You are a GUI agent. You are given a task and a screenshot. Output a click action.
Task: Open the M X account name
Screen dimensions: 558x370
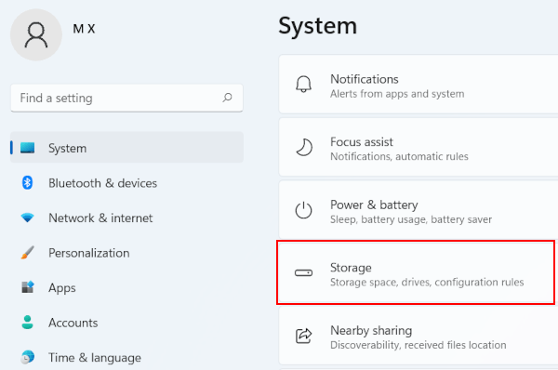coord(84,29)
